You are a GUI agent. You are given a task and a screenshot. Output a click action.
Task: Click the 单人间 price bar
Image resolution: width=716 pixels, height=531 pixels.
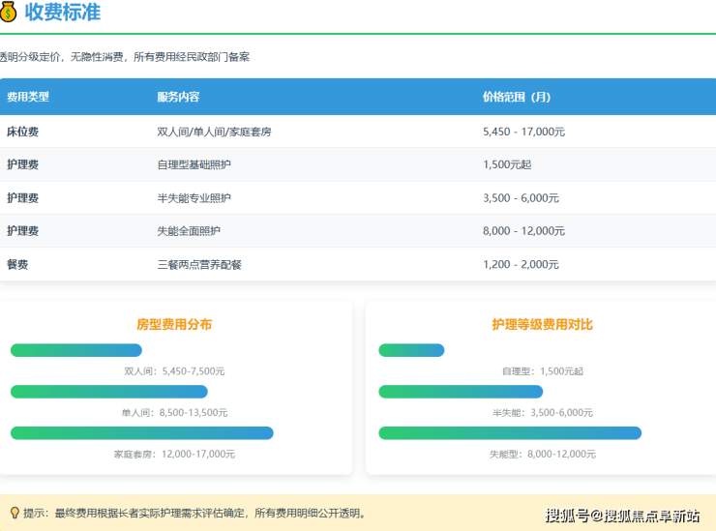109,392
